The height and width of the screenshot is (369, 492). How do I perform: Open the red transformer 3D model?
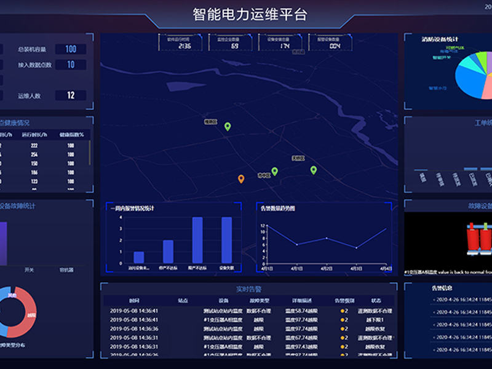(479, 239)
